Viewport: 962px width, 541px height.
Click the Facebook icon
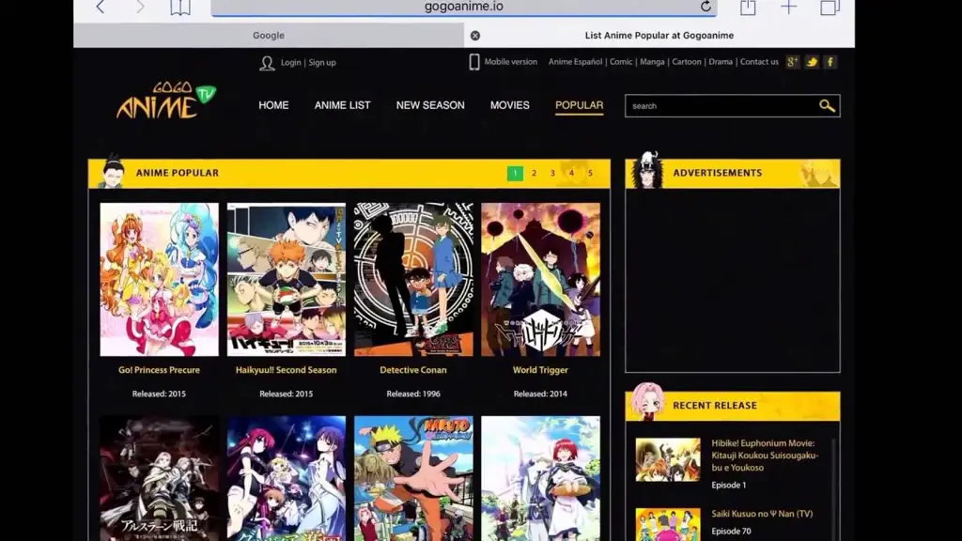830,62
